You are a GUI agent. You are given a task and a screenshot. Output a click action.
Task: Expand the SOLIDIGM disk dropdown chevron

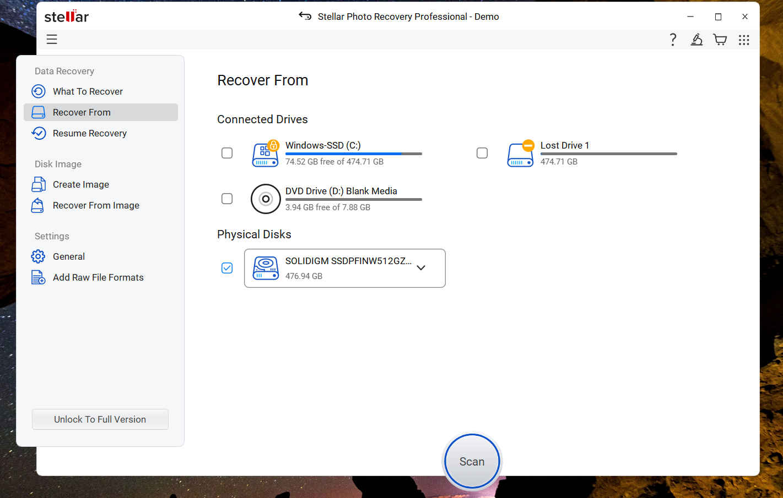421,267
